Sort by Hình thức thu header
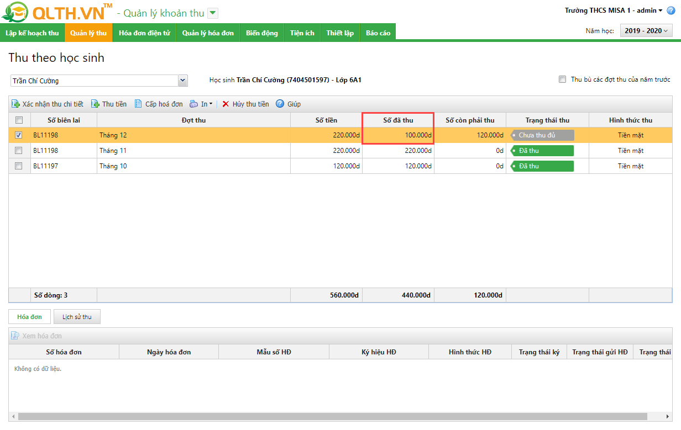 coord(630,120)
